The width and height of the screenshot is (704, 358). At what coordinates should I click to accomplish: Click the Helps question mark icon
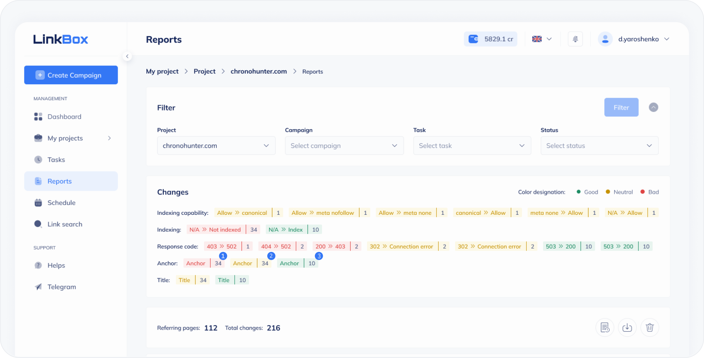38,265
